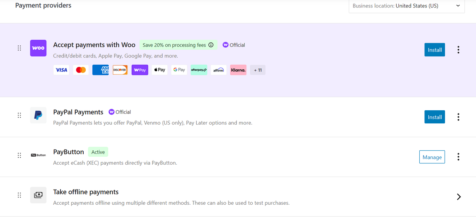
Task: Click the PayButton logo icon
Action: tap(38, 155)
